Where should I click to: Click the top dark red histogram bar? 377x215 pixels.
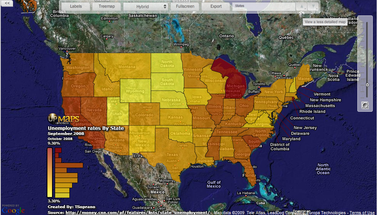[58, 150]
